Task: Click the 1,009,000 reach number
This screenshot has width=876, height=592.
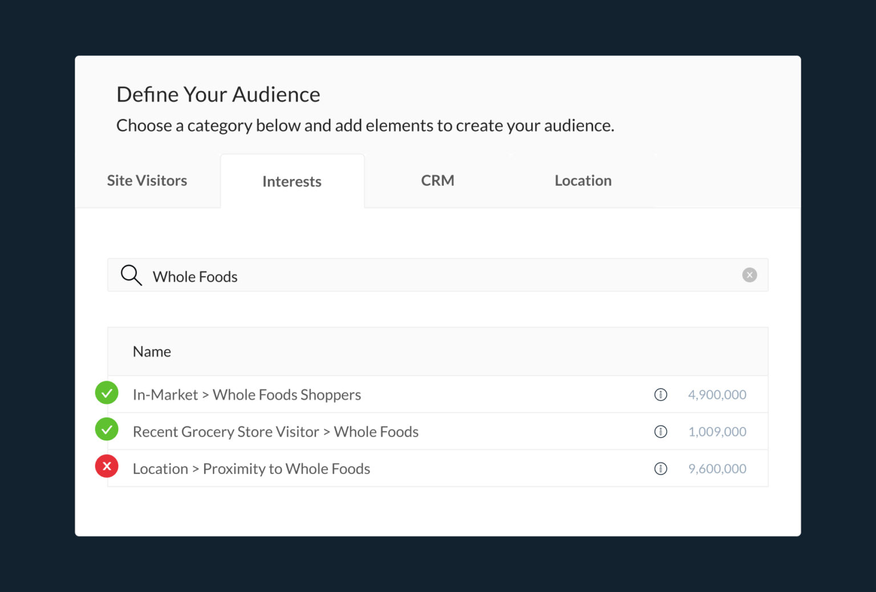Action: (717, 431)
